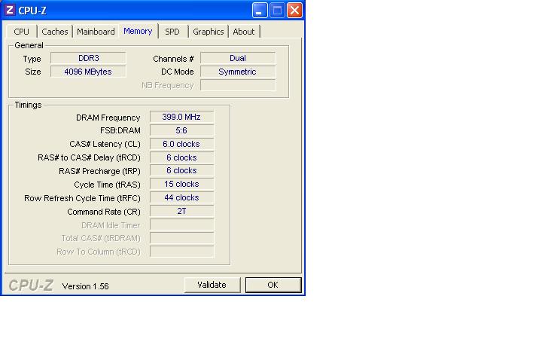The width and height of the screenshot is (542, 339).
Task: Select the 44 clocks tRFC value
Action: click(182, 197)
